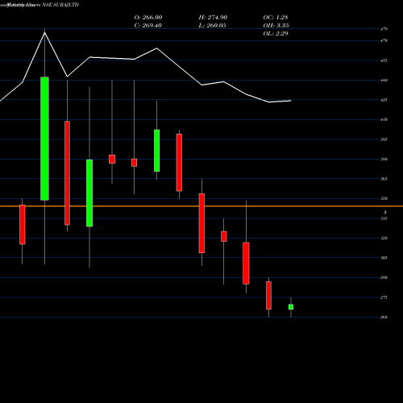
Task: Click the smallest green candle near 270
Action: coord(291,307)
